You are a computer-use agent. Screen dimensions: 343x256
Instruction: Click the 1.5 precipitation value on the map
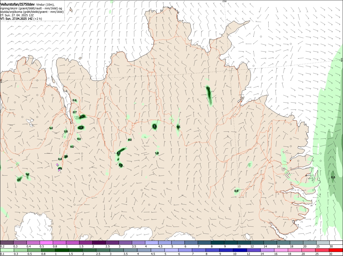[x=178, y=127]
